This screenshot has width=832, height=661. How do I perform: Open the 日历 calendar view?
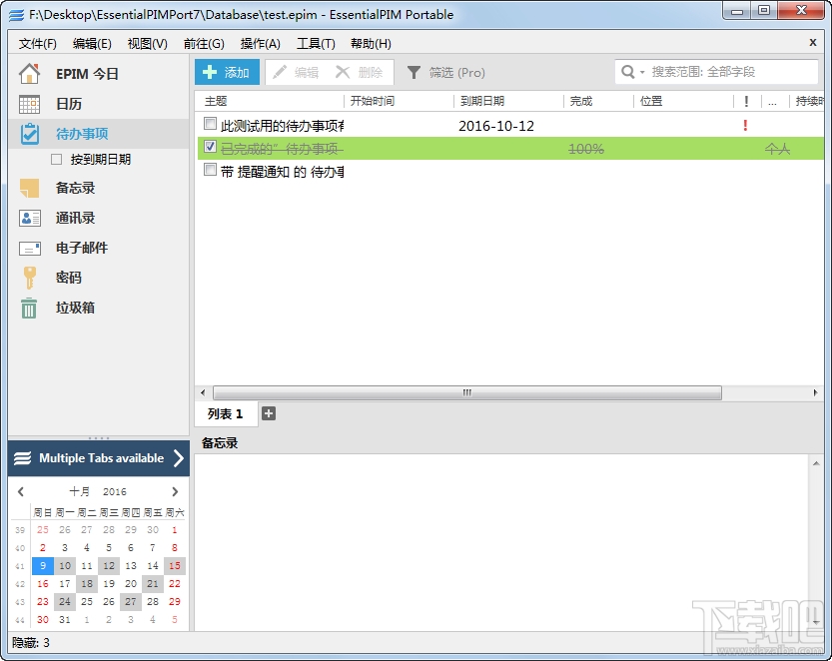pyautogui.click(x=65, y=103)
